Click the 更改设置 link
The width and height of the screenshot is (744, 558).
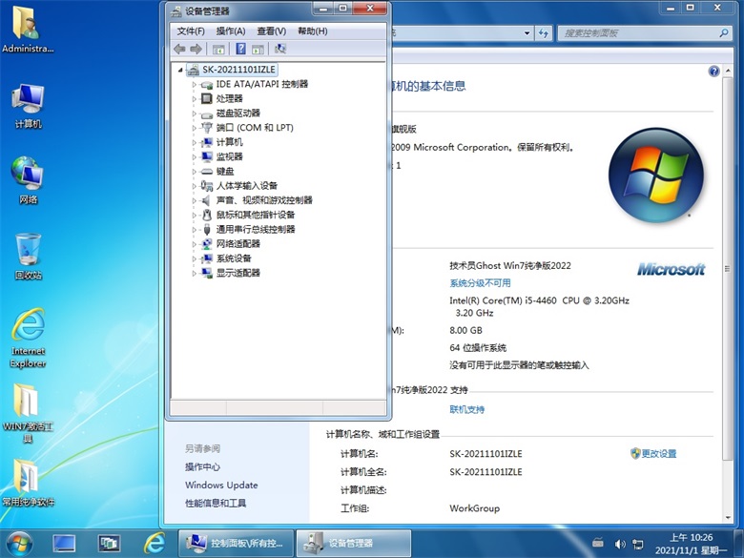658,453
